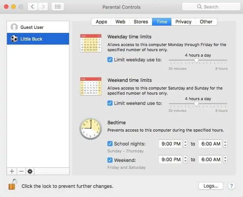Click Weekend 6:00 AM time field

coord(210,159)
